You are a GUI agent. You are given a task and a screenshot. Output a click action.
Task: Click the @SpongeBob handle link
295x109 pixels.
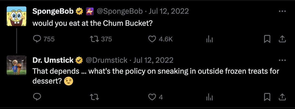tap(120, 12)
